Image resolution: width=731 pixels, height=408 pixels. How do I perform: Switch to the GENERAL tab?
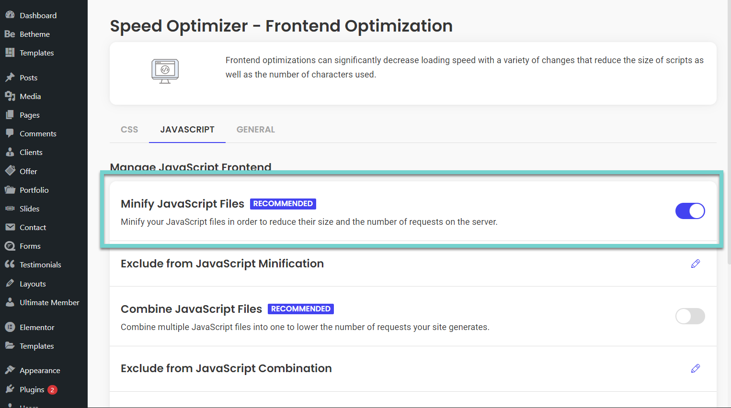click(256, 130)
